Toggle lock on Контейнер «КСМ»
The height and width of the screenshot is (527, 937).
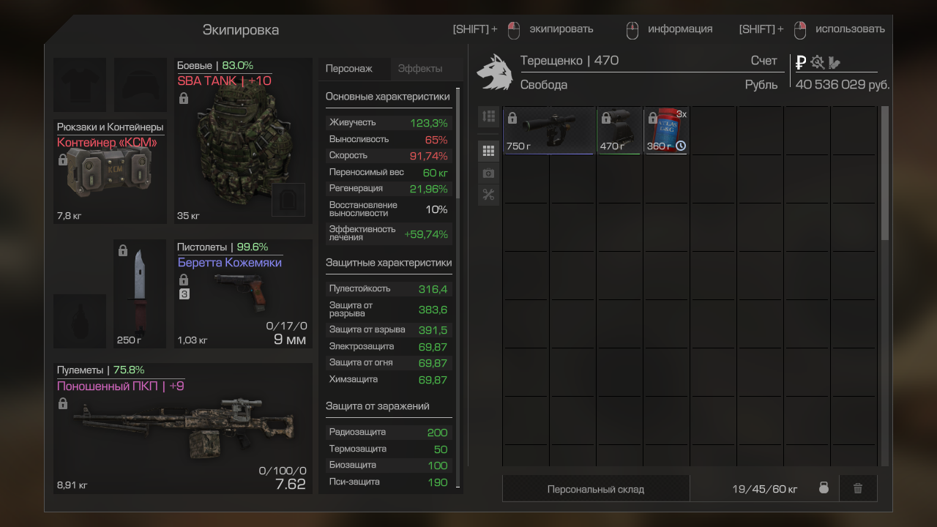coord(63,159)
